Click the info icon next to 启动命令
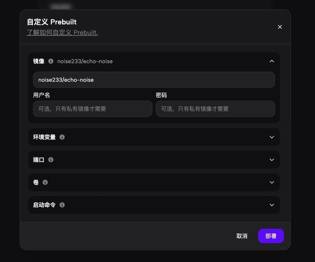Screen dimensions: 315x262 (62, 205)
